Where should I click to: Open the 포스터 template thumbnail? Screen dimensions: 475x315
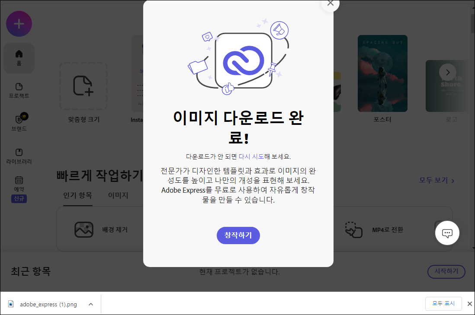pos(382,73)
